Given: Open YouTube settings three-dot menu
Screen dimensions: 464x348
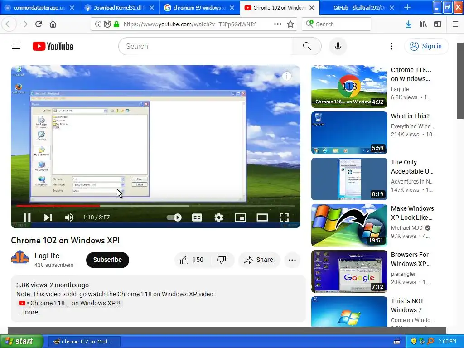Looking at the screenshot, I should (391, 46).
